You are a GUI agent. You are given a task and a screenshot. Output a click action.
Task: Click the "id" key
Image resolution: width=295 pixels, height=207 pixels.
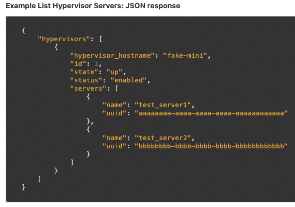(x=78, y=64)
